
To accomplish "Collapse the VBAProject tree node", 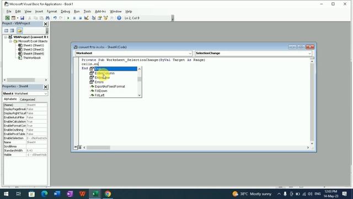I will [6, 37].
